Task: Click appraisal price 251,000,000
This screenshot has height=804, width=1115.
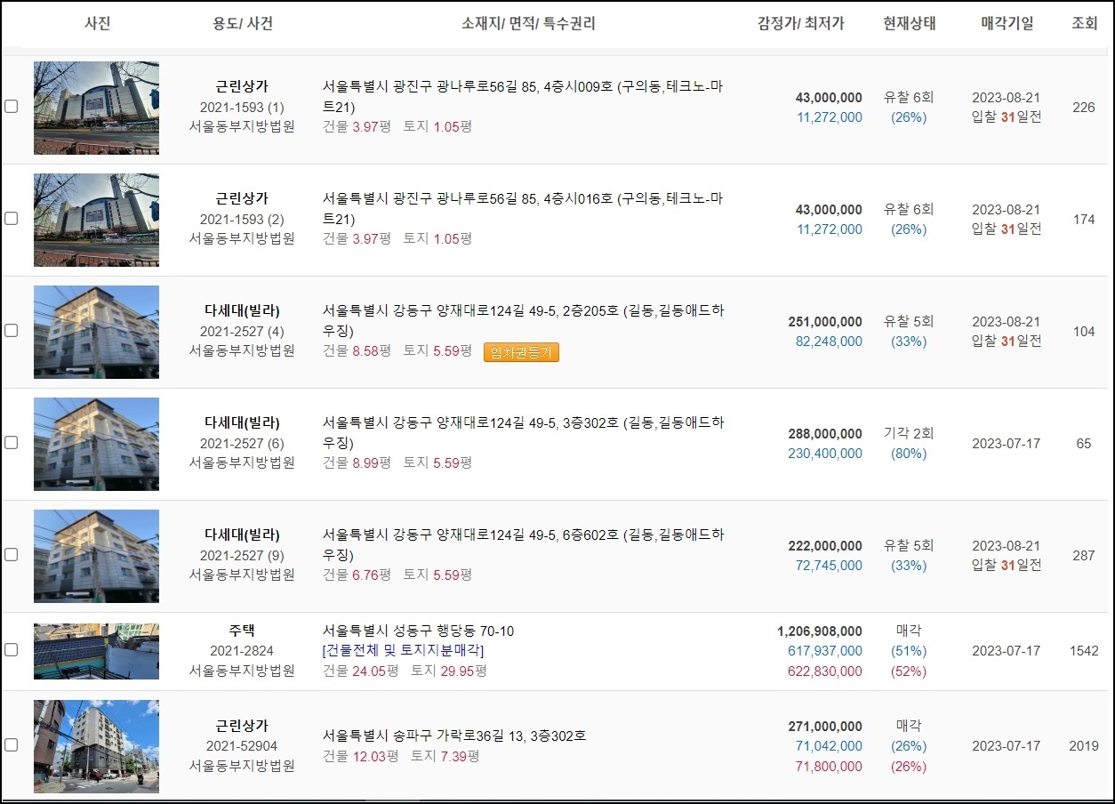Action: (825, 322)
